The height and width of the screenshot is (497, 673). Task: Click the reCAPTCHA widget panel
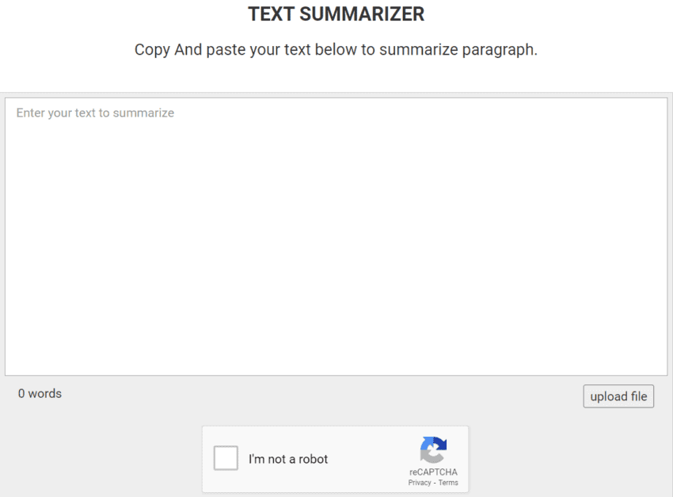(336, 459)
